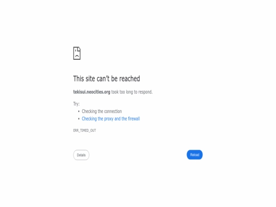Click the frowning face inside the page icon

(77, 54)
